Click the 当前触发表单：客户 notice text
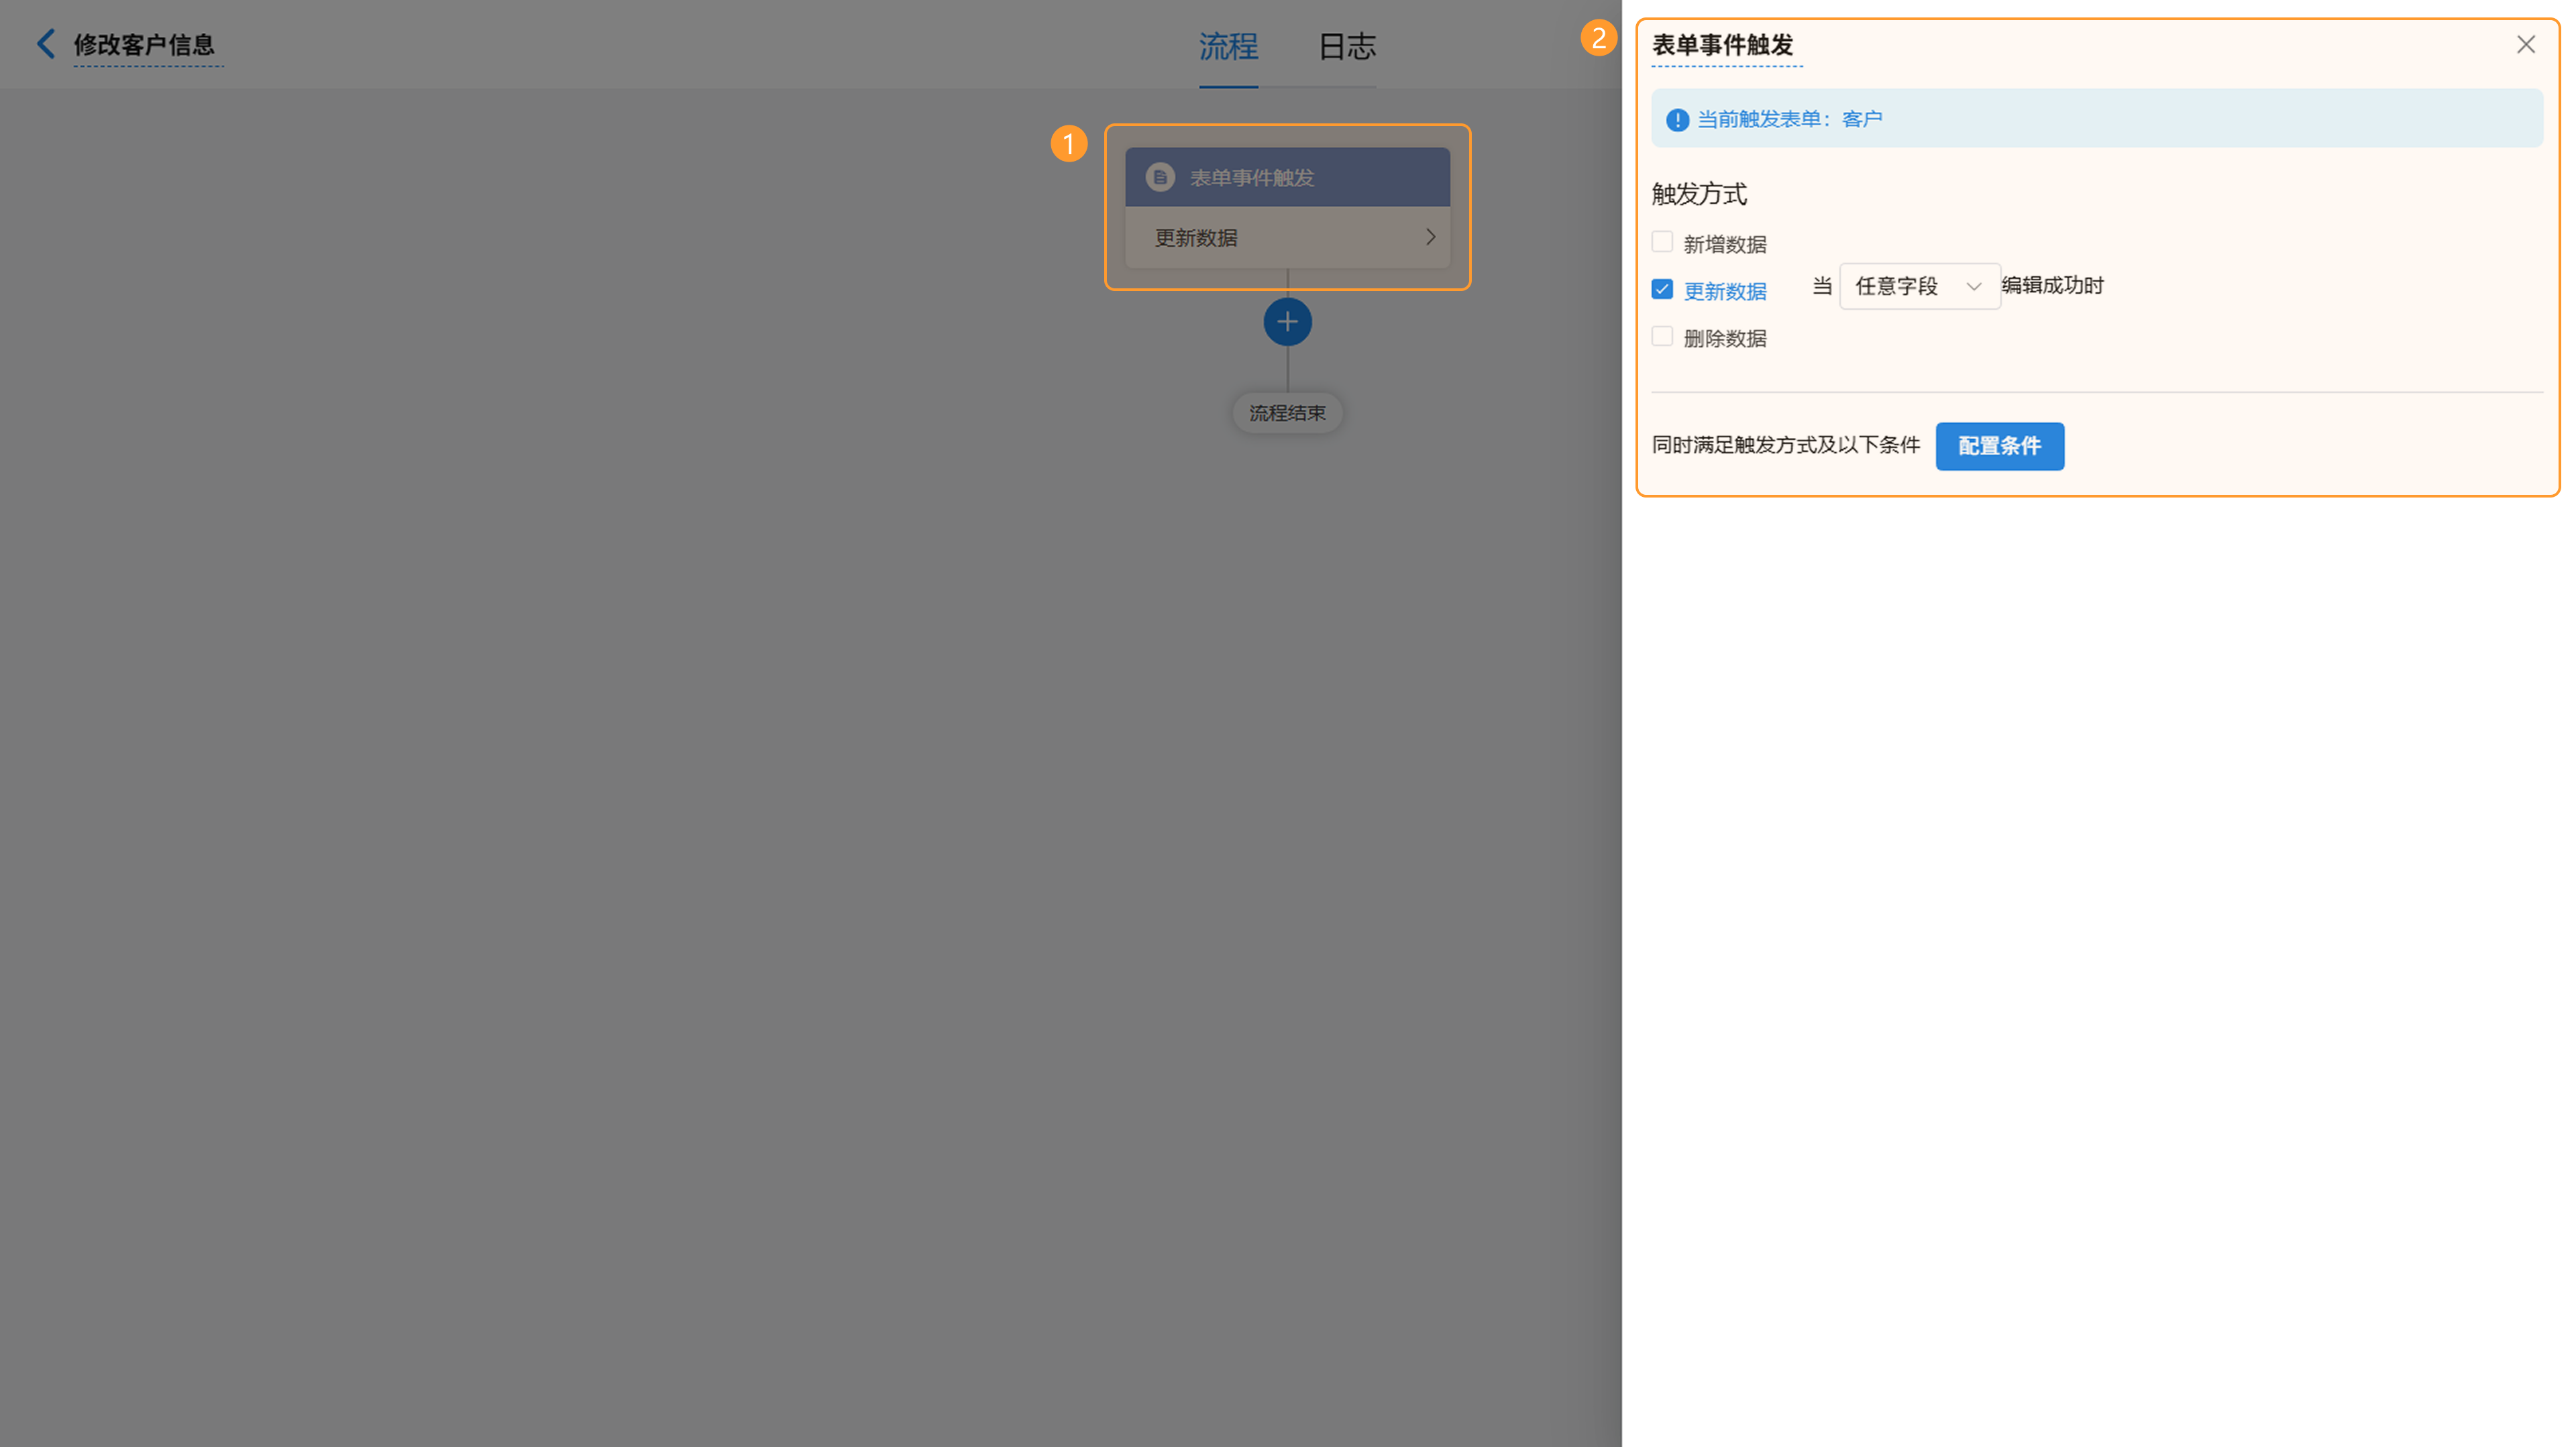 [1790, 120]
